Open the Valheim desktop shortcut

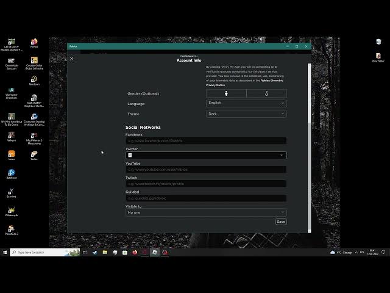point(12,137)
